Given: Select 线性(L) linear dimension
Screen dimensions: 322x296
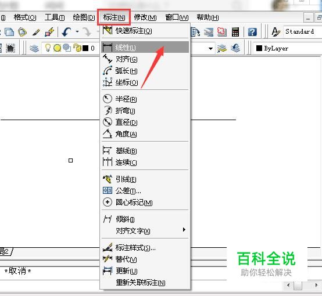Looking at the screenshot, I should pyautogui.click(x=145, y=48).
